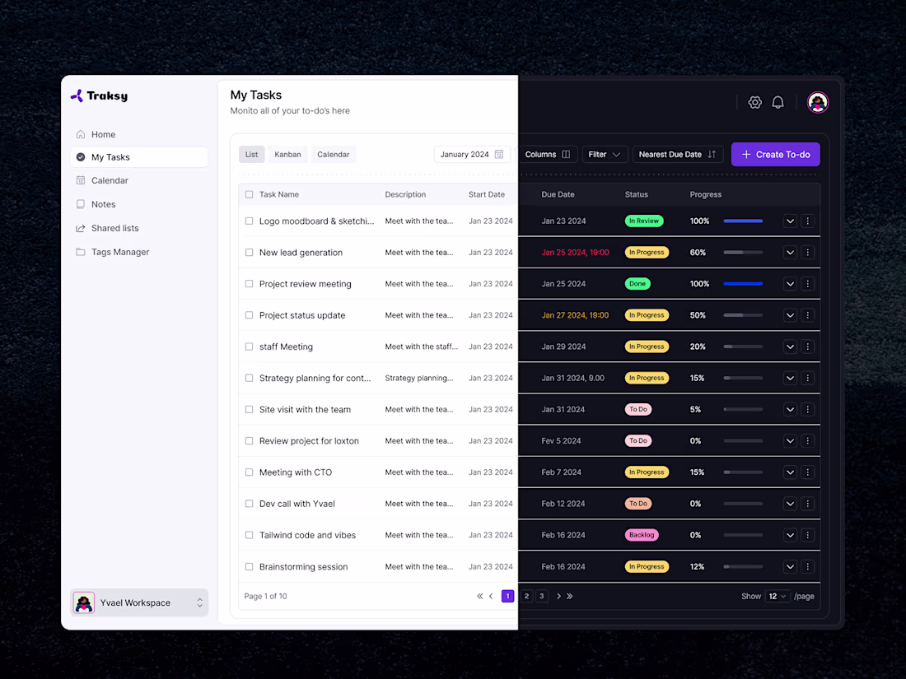Check the Meeting with CTO task checkbox
Image resolution: width=906 pixels, height=679 pixels.
pos(249,472)
